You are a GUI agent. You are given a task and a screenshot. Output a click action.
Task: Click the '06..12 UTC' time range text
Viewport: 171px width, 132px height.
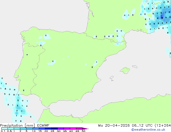click(x=142, y=126)
